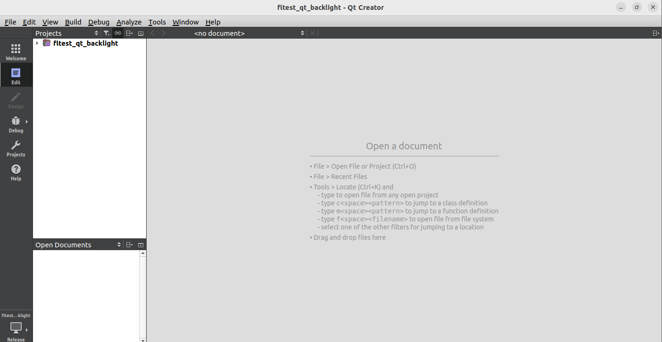Close the Projects side panel
662x342 pixels.
141,33
